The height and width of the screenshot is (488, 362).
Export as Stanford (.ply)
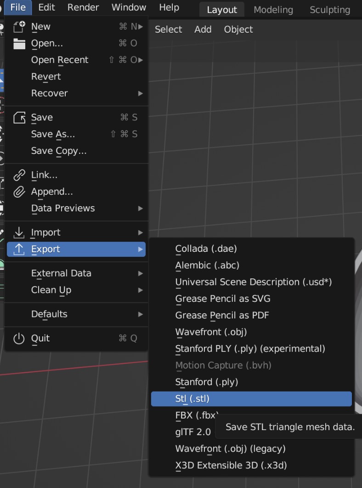tap(251, 382)
